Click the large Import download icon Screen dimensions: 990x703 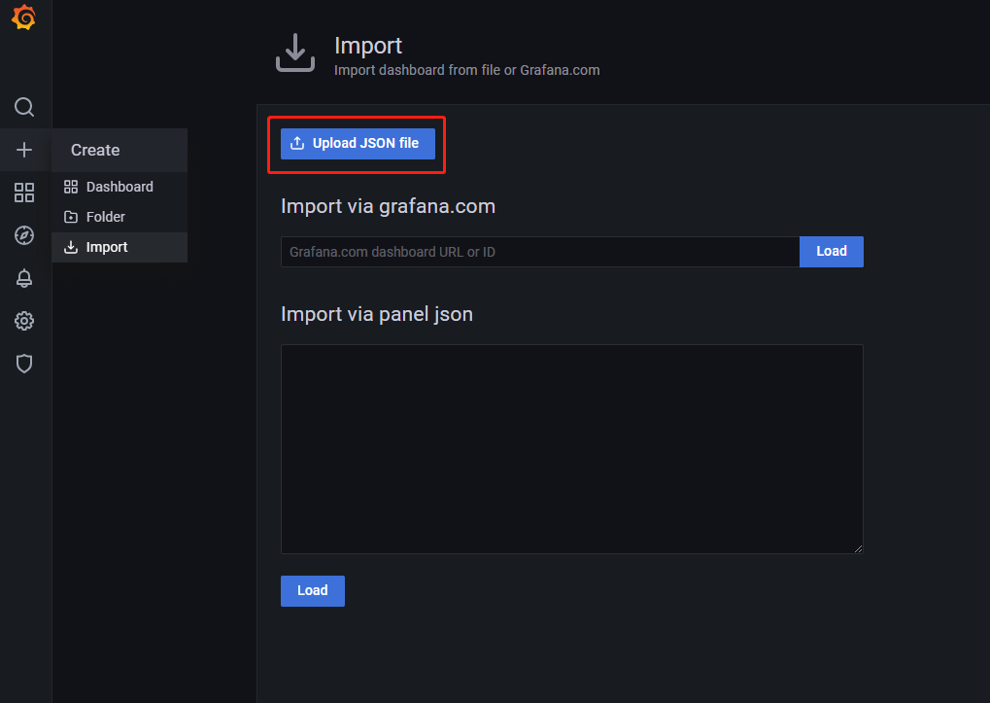(295, 53)
